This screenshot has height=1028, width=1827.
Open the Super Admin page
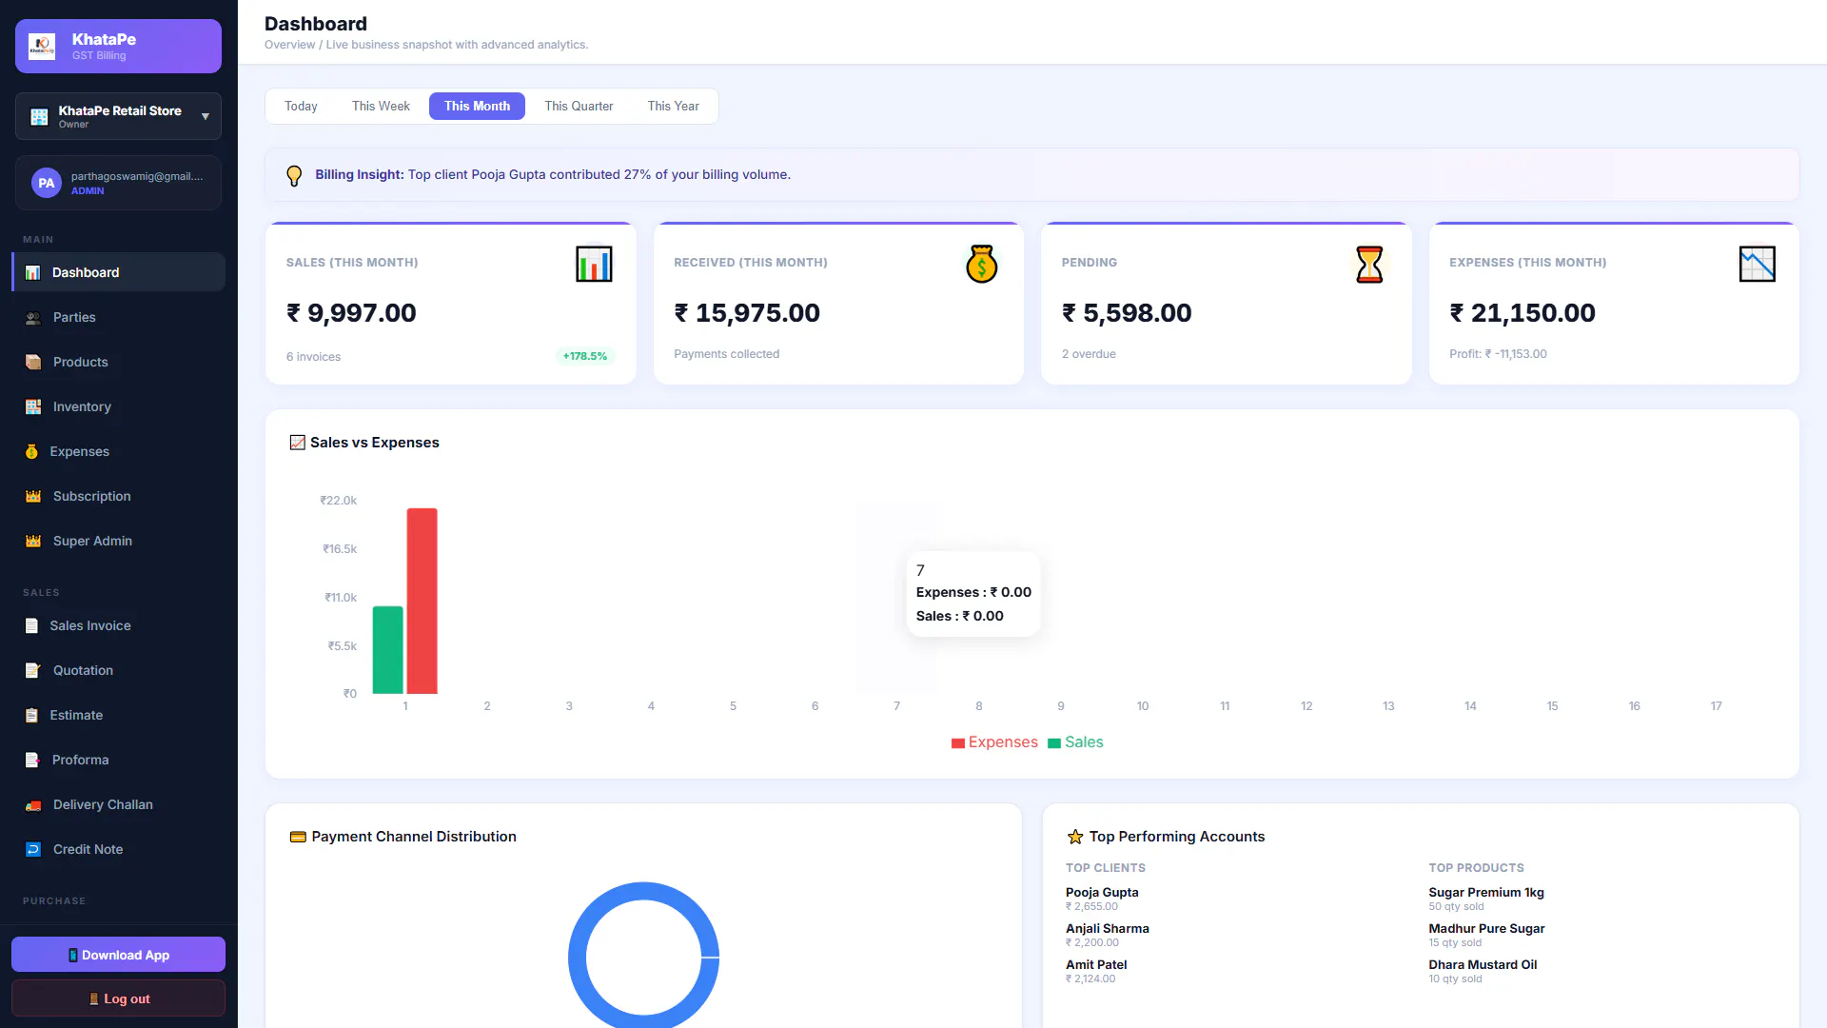118,541
